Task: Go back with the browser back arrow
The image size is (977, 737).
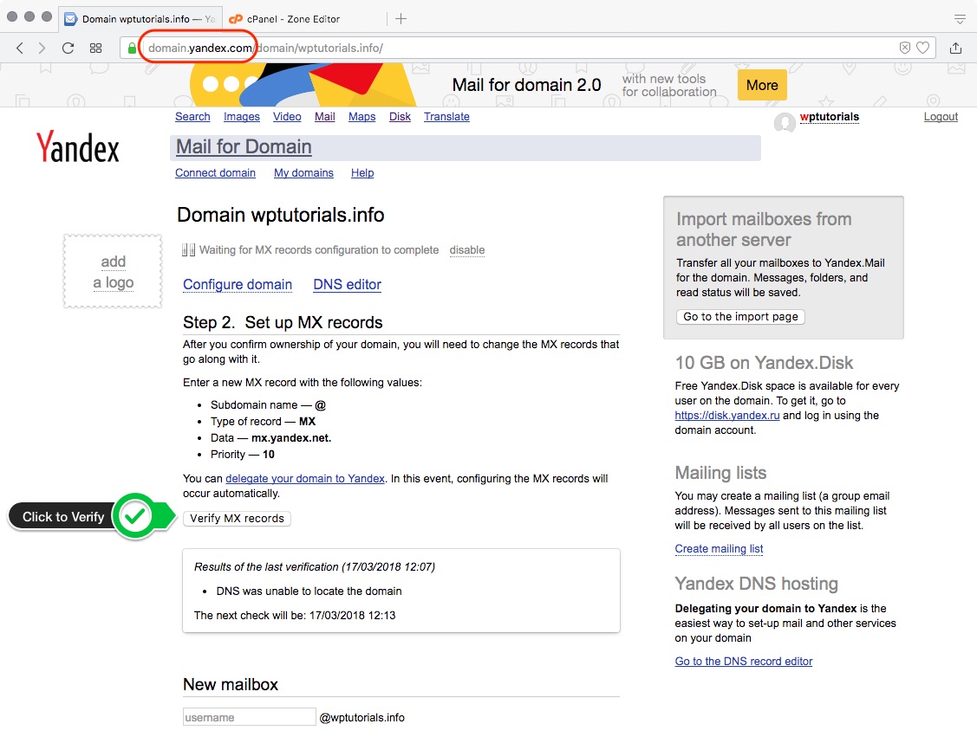Action: coord(20,48)
